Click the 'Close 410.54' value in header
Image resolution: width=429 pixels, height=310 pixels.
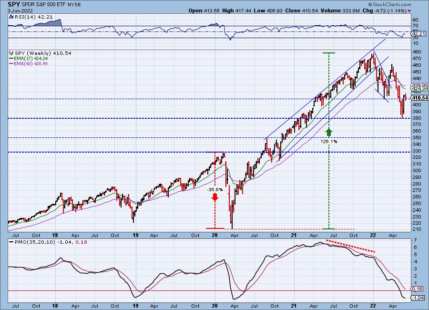[302, 10]
